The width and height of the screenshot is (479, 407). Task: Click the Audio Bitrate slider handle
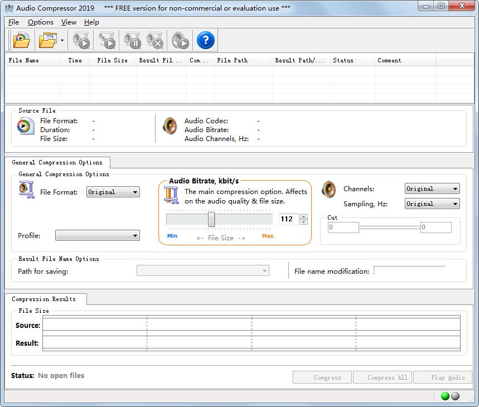click(211, 219)
